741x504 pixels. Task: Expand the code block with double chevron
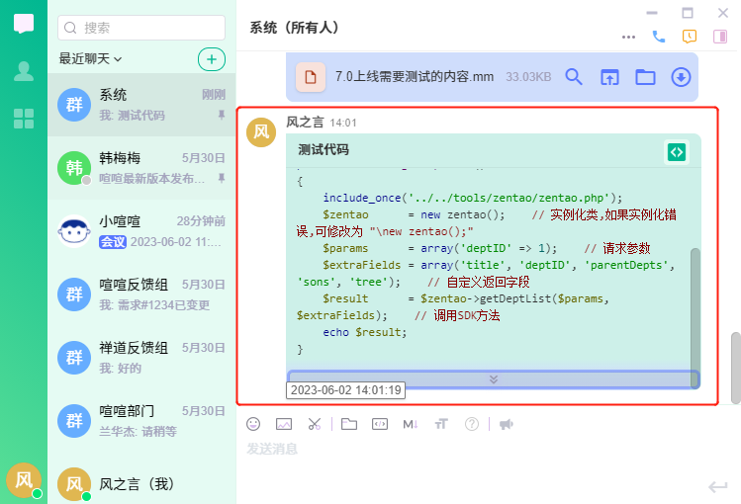pyautogui.click(x=493, y=378)
